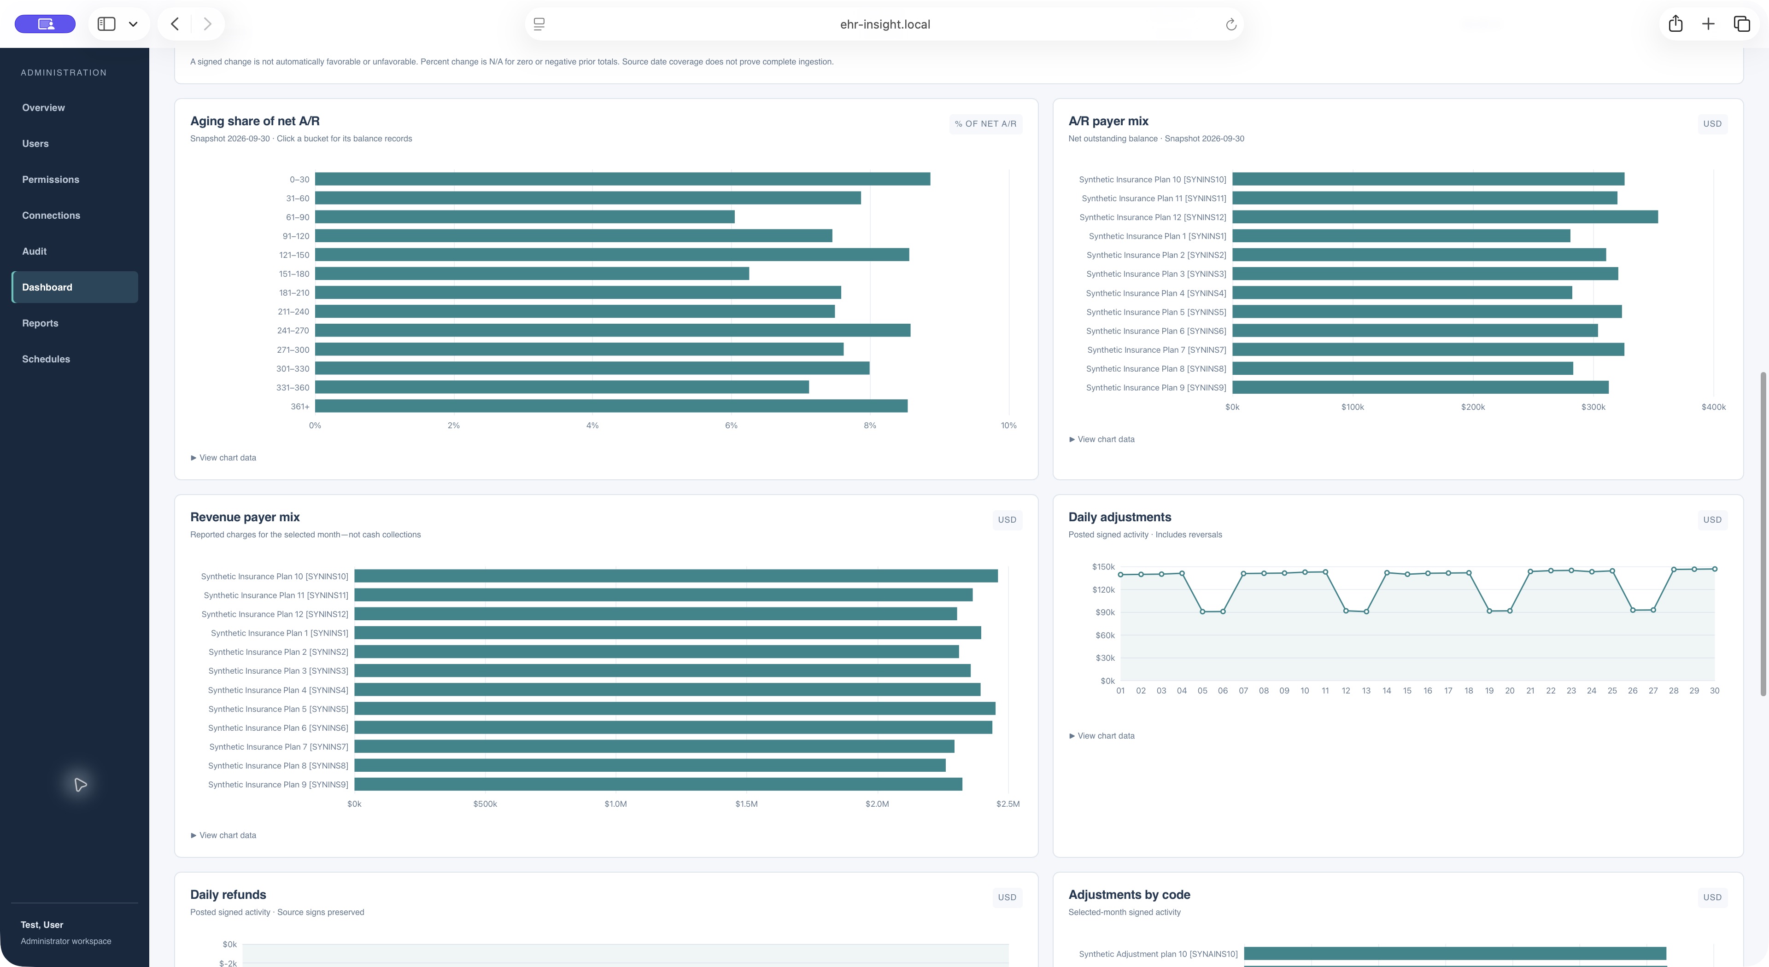Image resolution: width=1769 pixels, height=967 pixels.
Task: Click the Test, User account name
Action: pyautogui.click(x=42, y=925)
